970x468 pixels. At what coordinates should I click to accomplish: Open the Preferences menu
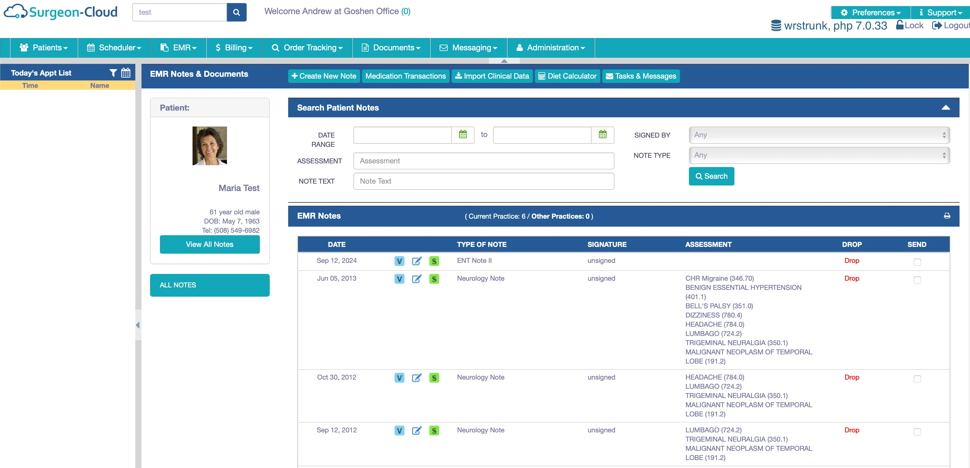tap(869, 12)
